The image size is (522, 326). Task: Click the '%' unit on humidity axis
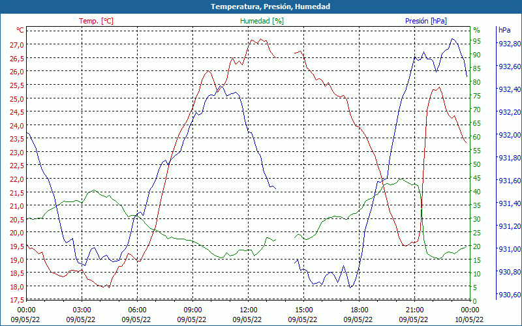click(x=477, y=30)
